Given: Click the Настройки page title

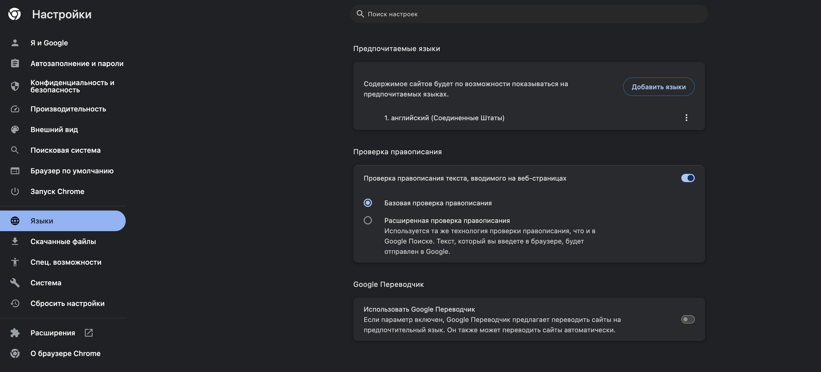Looking at the screenshot, I should click(62, 14).
